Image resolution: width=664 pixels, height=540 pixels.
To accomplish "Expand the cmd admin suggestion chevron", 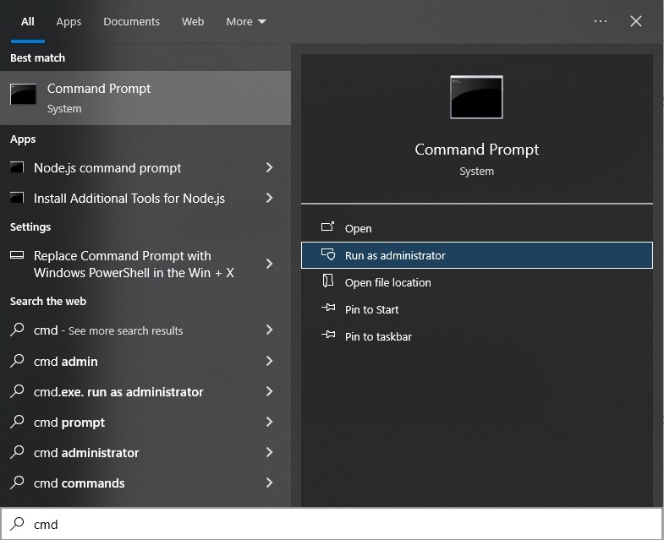I will (269, 361).
